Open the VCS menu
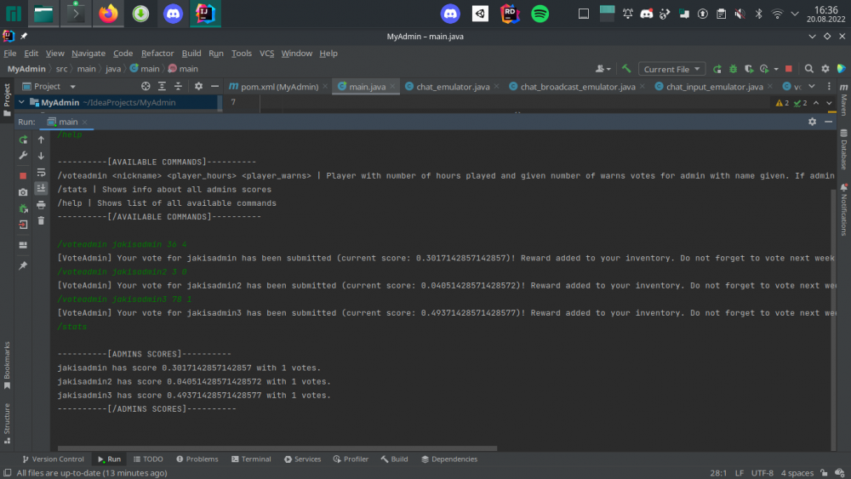 266,53
